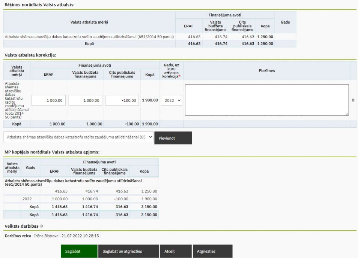Click the Valsts budžeta finansējums correction input
This screenshot has width=358, height=258.
tap(85, 100)
